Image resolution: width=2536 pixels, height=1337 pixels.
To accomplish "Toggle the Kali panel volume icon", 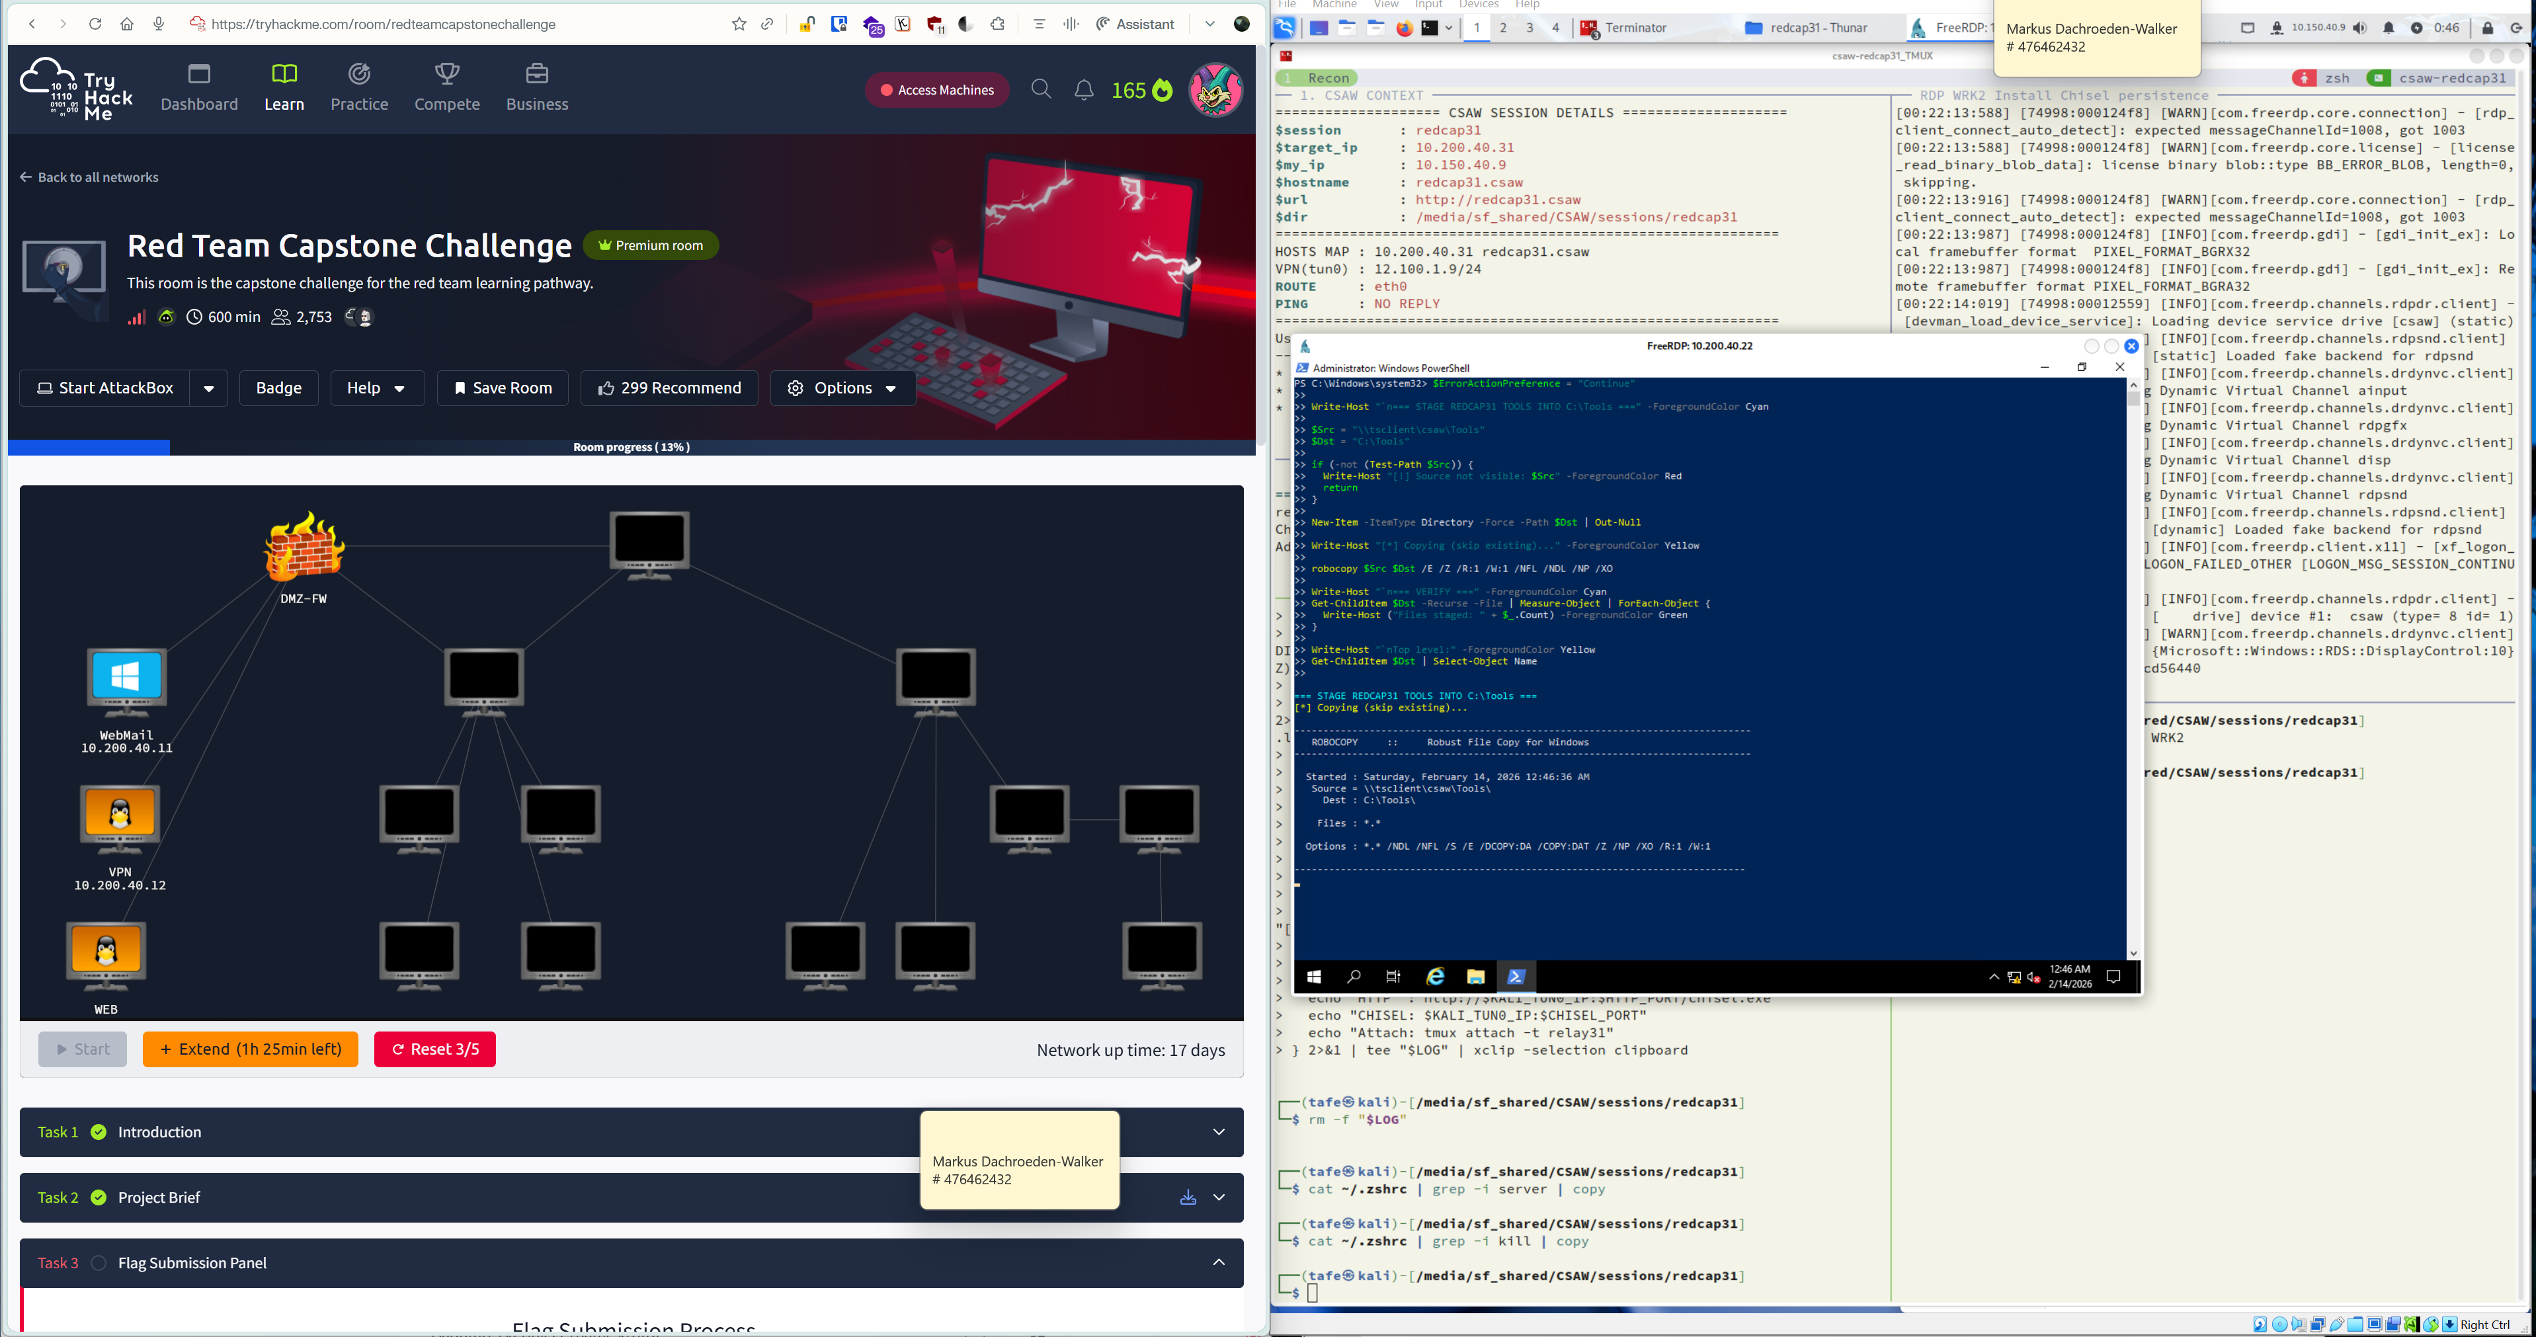I will click(2360, 28).
